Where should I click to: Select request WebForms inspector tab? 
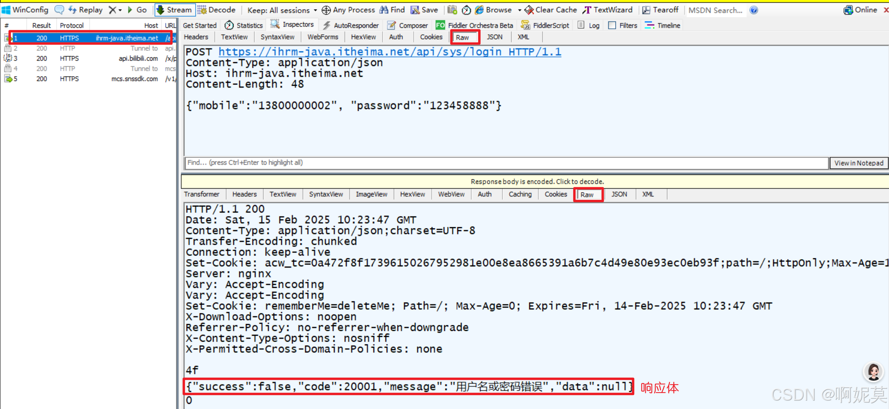pos(323,37)
